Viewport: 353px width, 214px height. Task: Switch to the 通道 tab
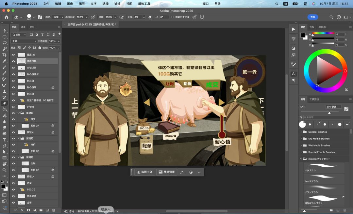point(23,27)
